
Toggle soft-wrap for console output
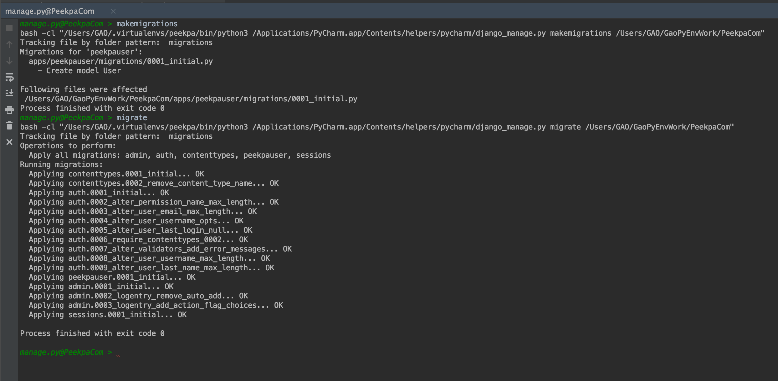9,77
